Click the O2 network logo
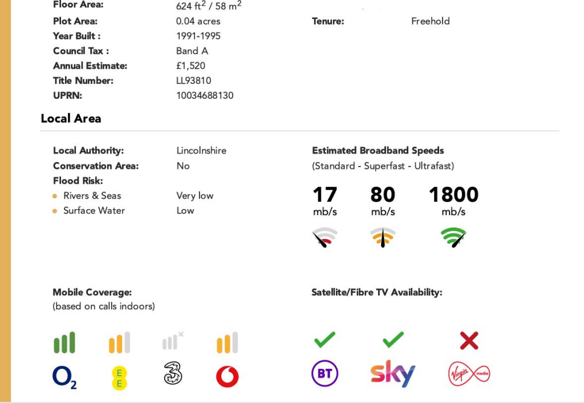 pos(64,376)
